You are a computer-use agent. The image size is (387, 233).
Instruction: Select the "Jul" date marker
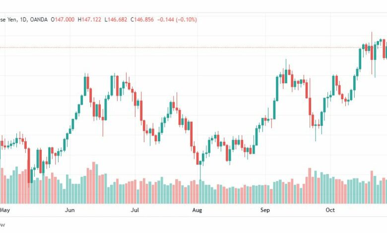[x=135, y=210]
